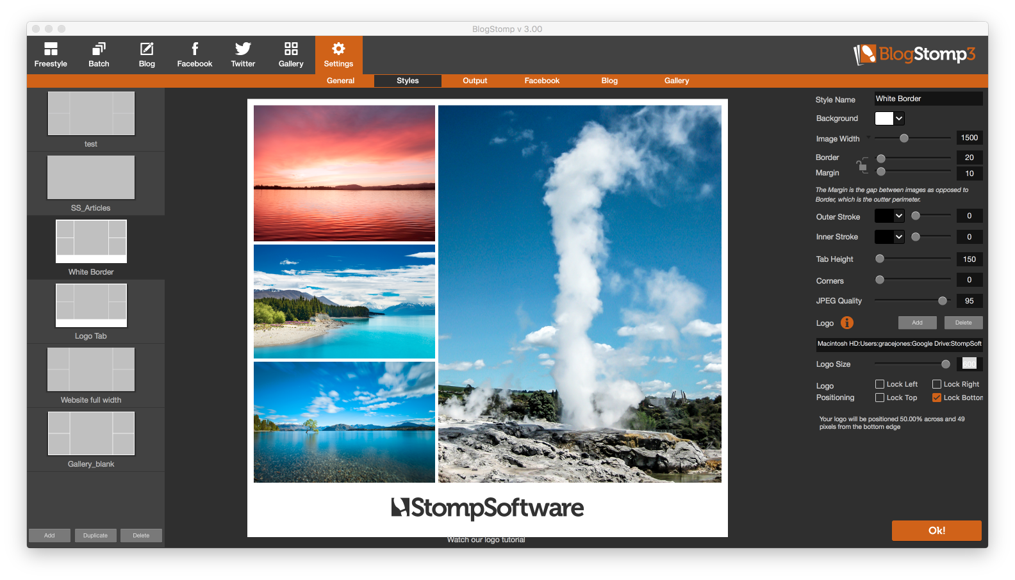
Task: Click the red sunset preview photo
Action: click(x=344, y=173)
